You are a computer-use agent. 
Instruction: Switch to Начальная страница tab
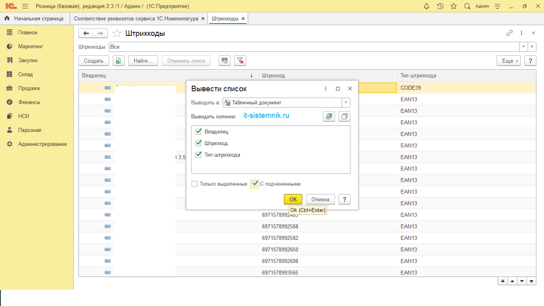34,19
